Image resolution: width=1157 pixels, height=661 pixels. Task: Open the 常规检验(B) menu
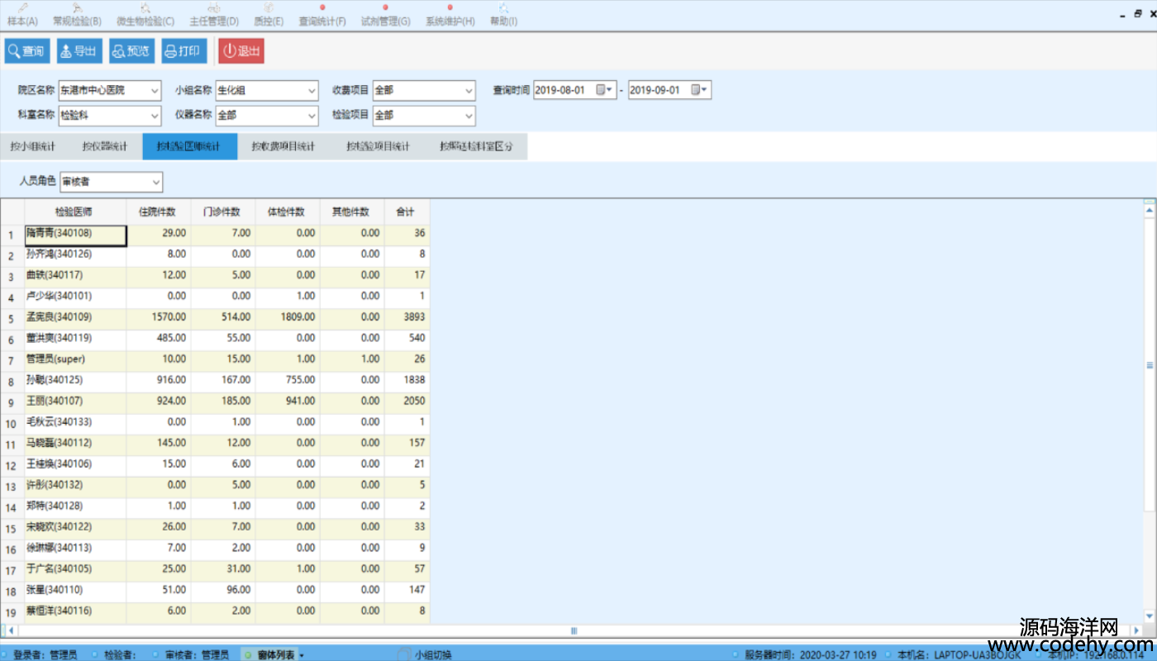(77, 16)
